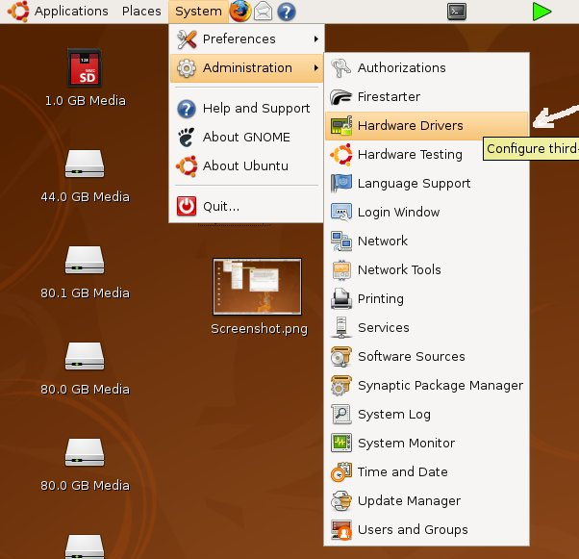Click the Update Manager icon
This screenshot has height=559, width=579.
coord(340,500)
